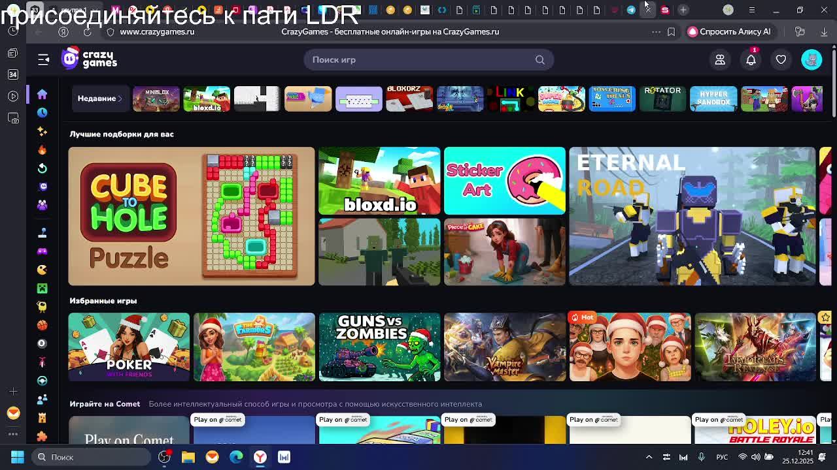Open Hyper Sandbox from recent games
Image resolution: width=837 pixels, height=470 pixels.
coord(713,99)
